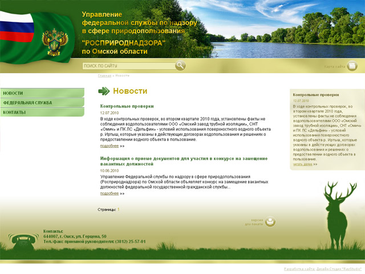Click the Страницы: label
Image resolution: width=365 pixels, height=274 pixels.
[107, 209]
